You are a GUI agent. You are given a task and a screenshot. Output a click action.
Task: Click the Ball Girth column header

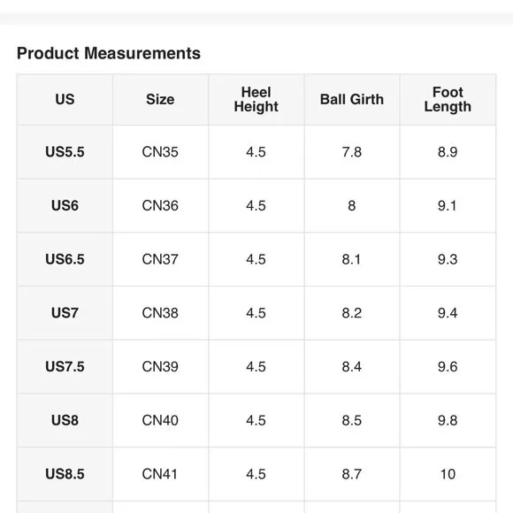tap(352, 99)
